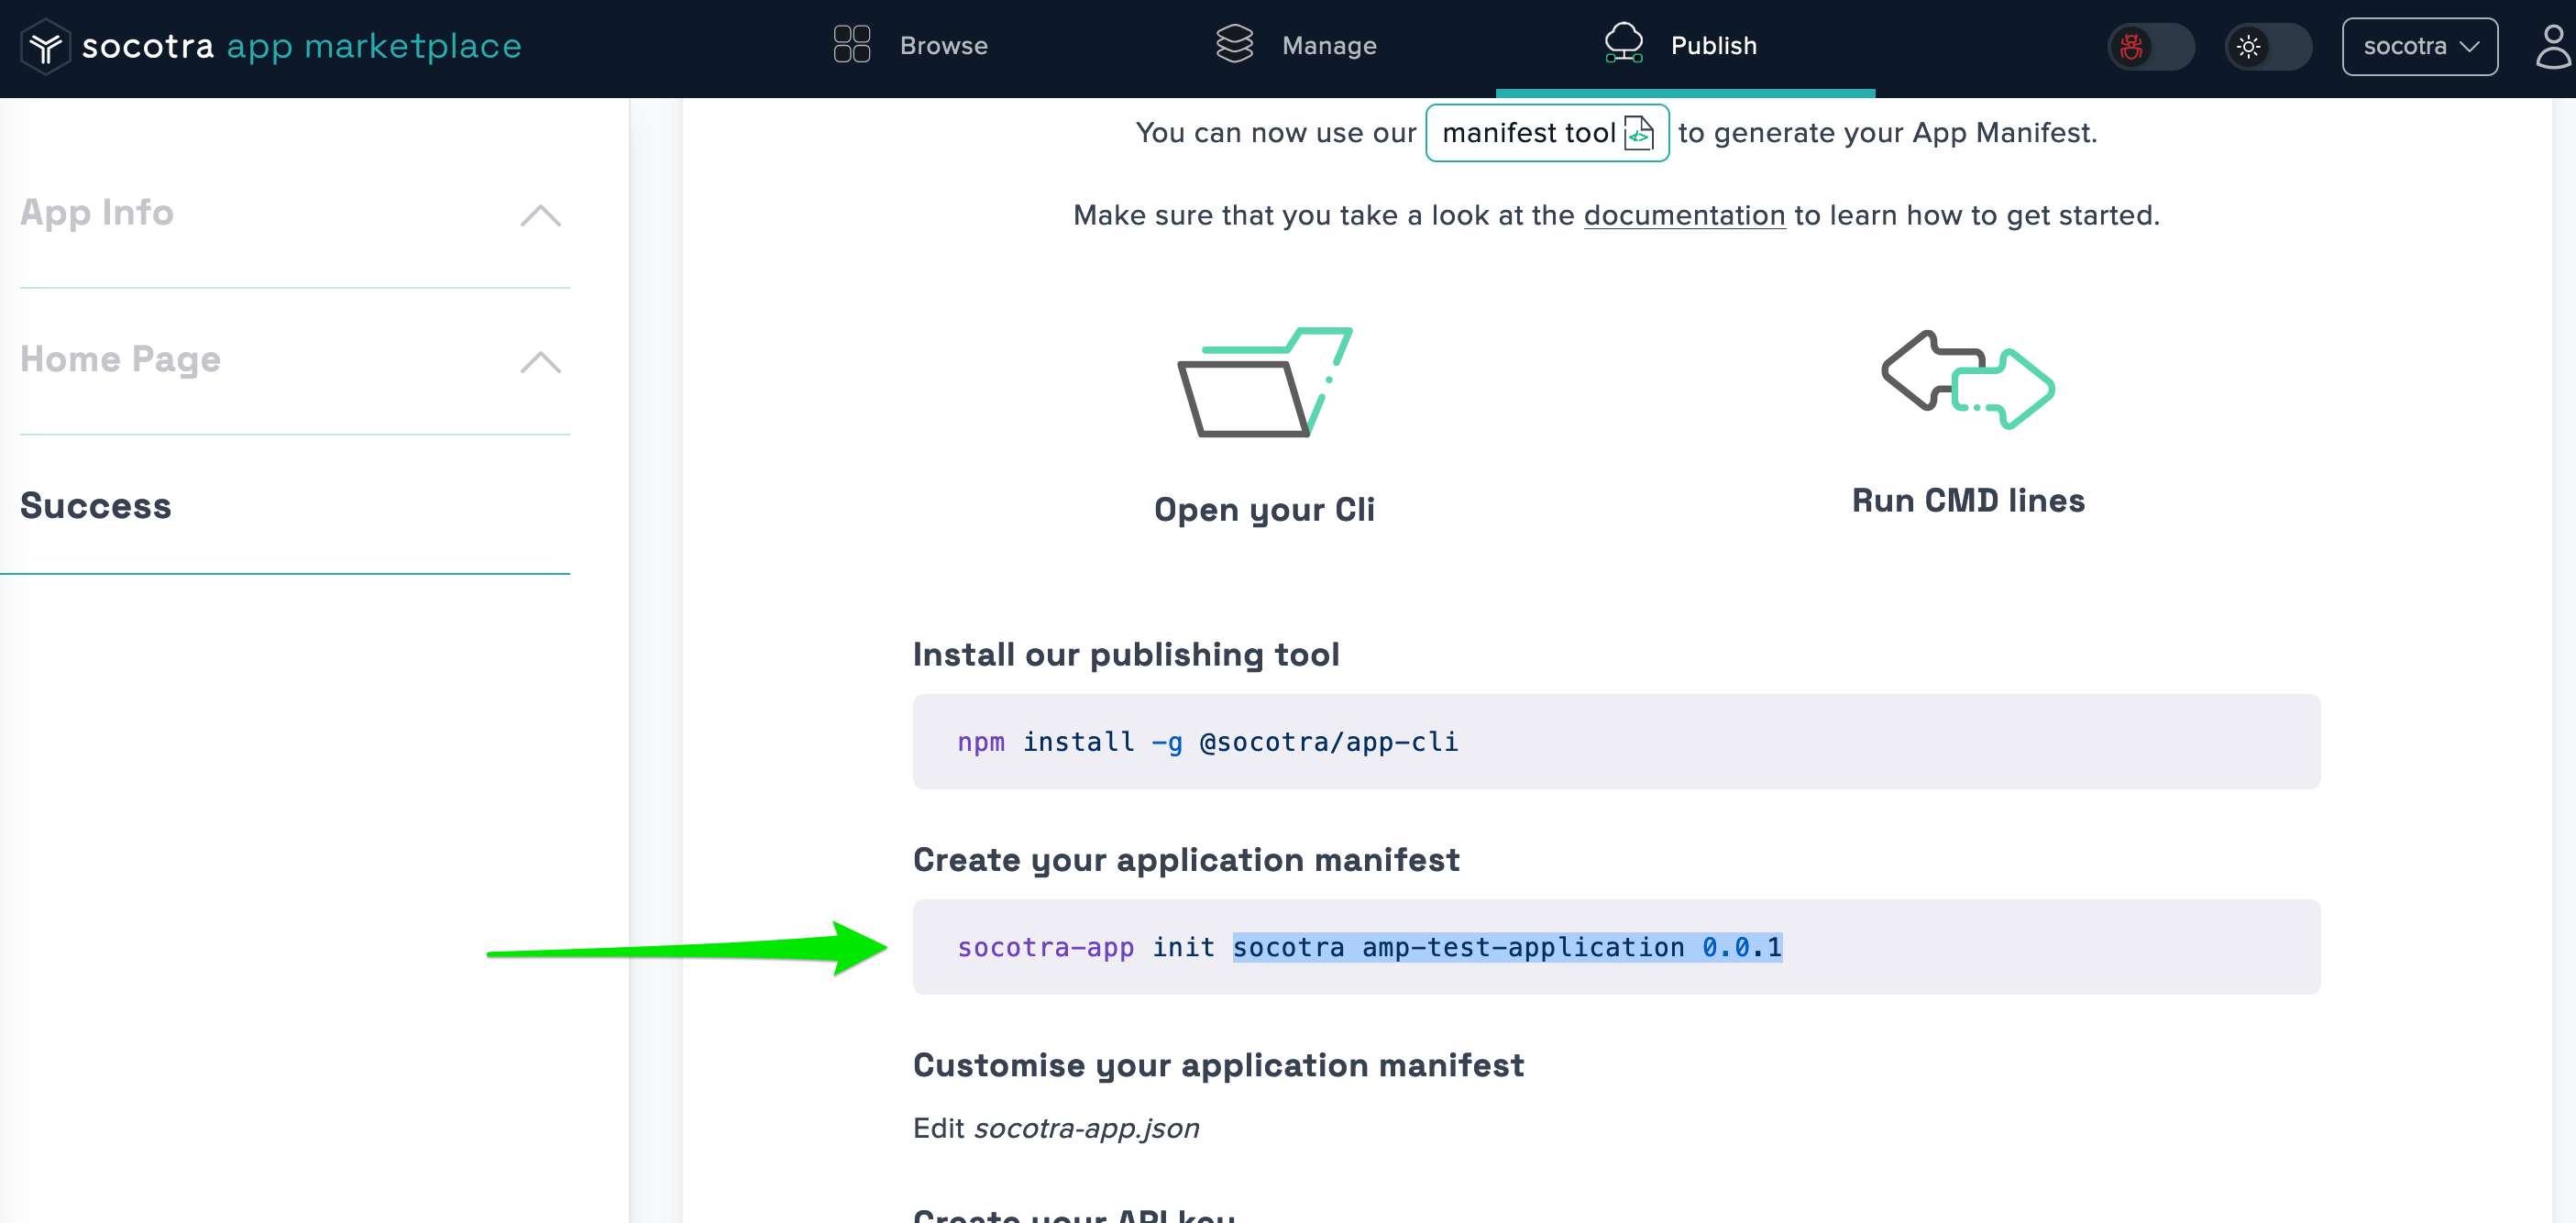Click the Run CMD lines arrows icon

[x=1967, y=380]
